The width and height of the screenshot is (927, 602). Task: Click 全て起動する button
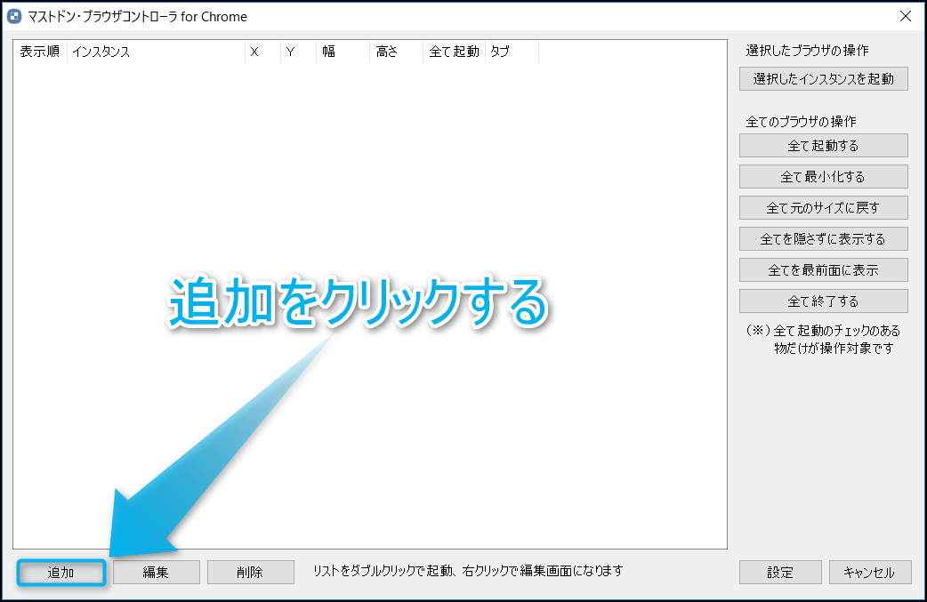[823, 146]
